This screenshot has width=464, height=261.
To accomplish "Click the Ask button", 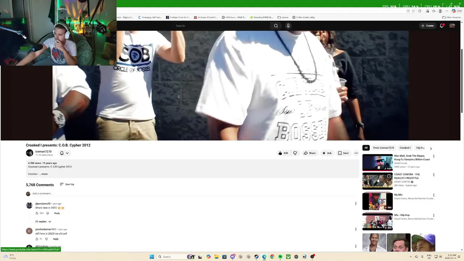I will (327, 153).
